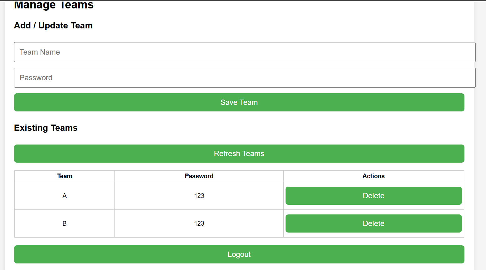This screenshot has width=486, height=270.
Task: Click the dark bar along the top edge
Action: click(x=243, y=0)
